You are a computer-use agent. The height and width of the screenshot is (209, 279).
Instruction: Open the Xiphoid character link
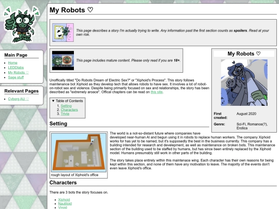click(x=64, y=200)
